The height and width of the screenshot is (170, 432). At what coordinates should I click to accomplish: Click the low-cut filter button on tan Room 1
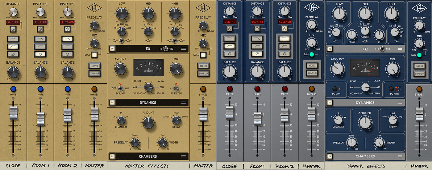point(40,47)
